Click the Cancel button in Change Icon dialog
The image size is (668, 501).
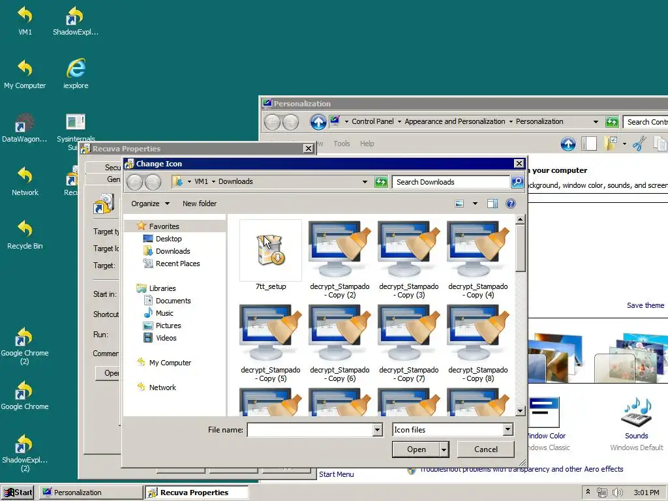pos(485,449)
